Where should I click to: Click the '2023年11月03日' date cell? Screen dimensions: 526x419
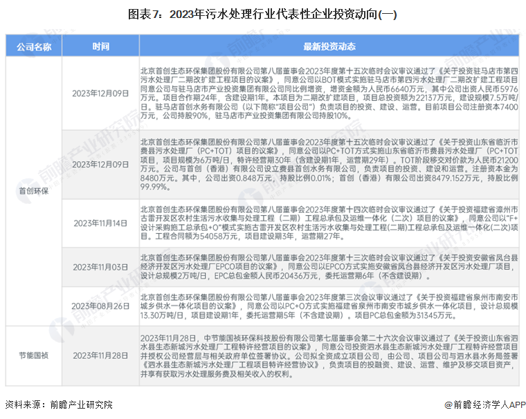tap(100, 267)
